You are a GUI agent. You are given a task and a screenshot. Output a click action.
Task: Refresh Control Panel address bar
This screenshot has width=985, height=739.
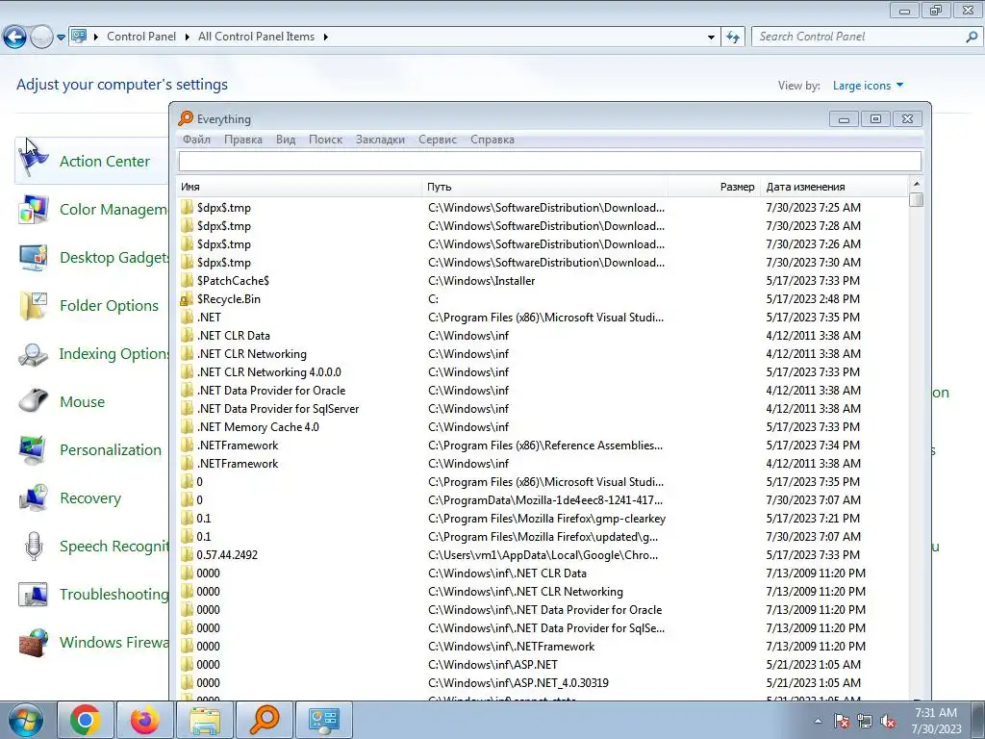coord(732,37)
